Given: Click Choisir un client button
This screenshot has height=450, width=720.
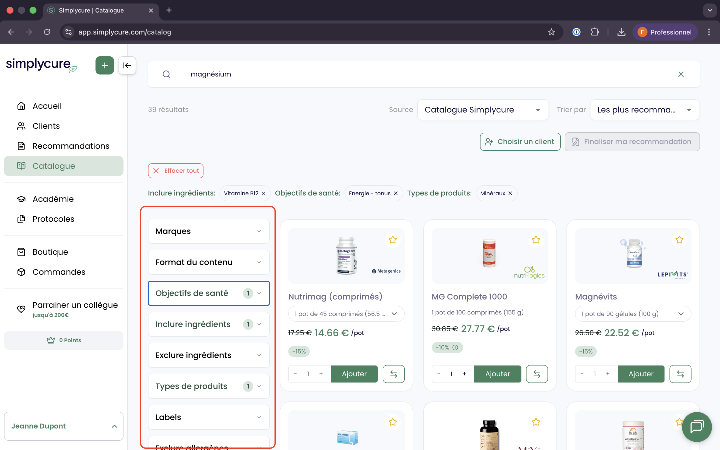Looking at the screenshot, I should click(x=520, y=142).
